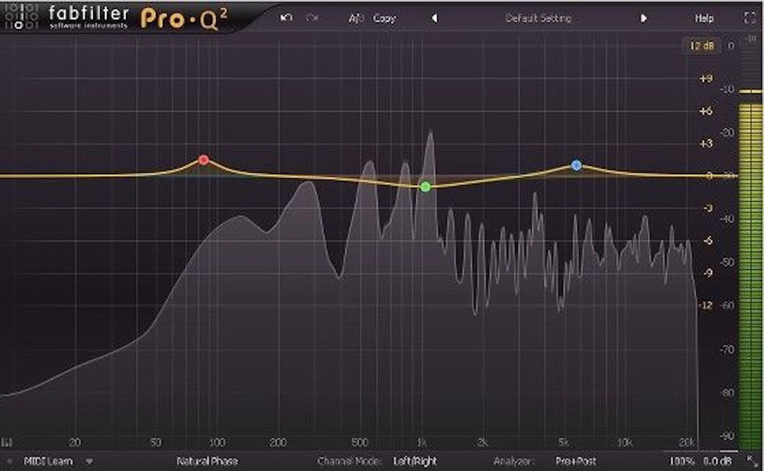Select the green EQ band node

[x=426, y=187]
